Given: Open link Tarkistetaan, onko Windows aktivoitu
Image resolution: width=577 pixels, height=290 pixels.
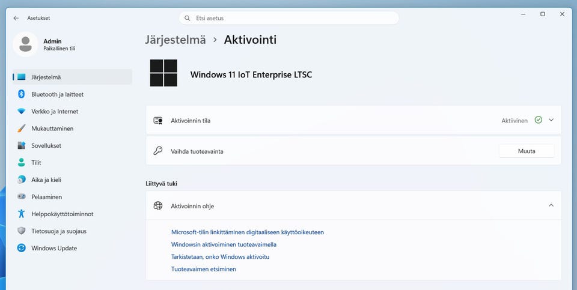Looking at the screenshot, I should point(220,256).
